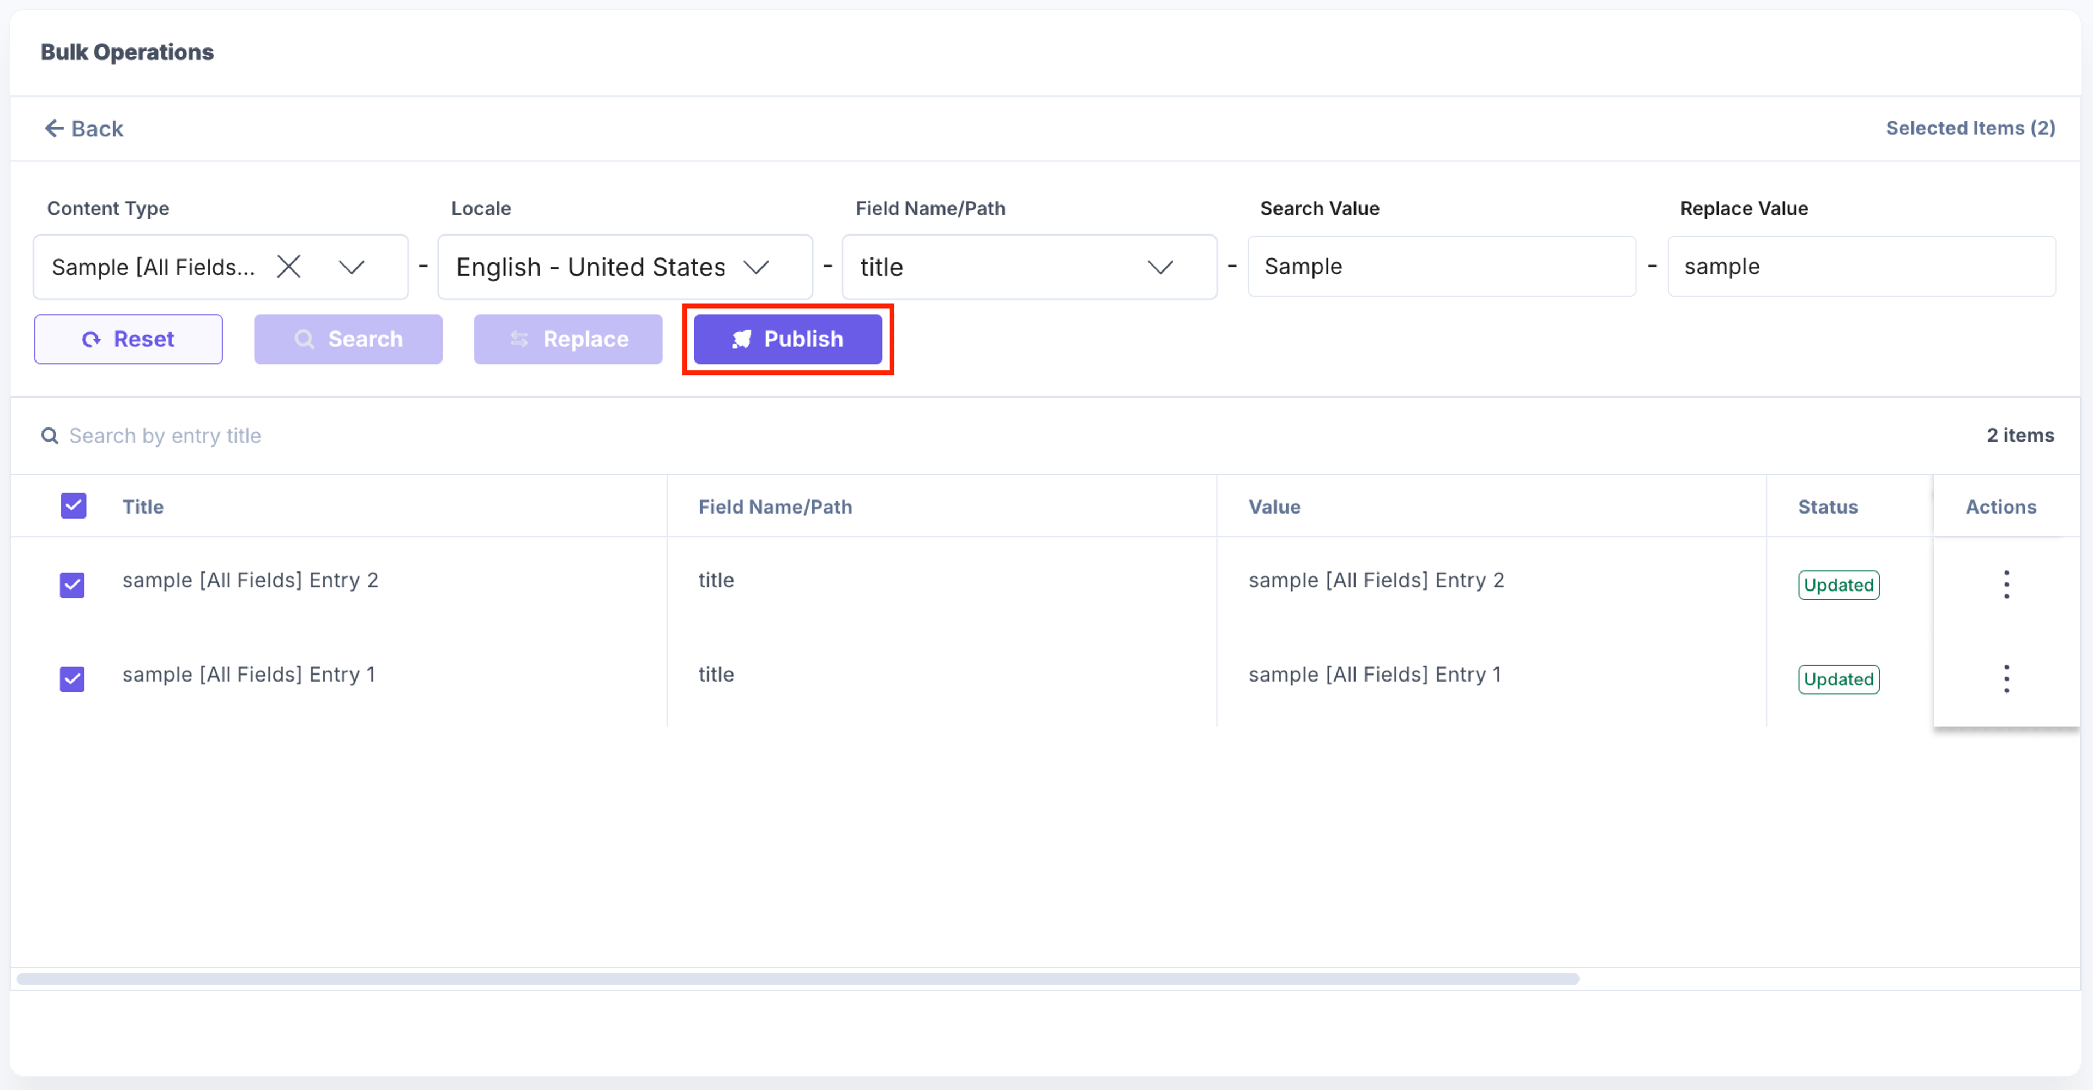Click the 2 items count label
The image size is (2093, 1090).
(2020, 435)
